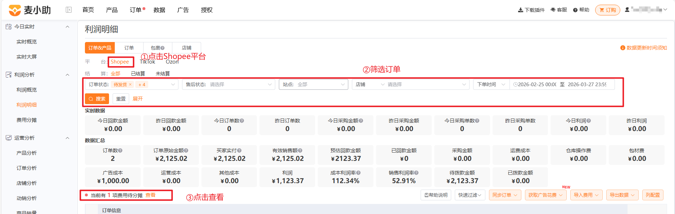Open the 授权 menu
This screenshot has height=214, width=675.
(x=207, y=10)
